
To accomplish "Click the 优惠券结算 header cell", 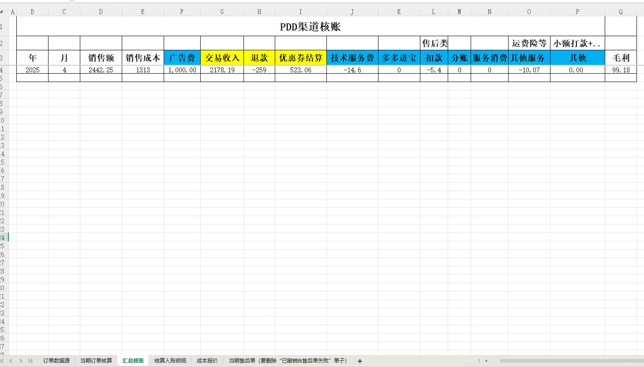I will pyautogui.click(x=301, y=58).
